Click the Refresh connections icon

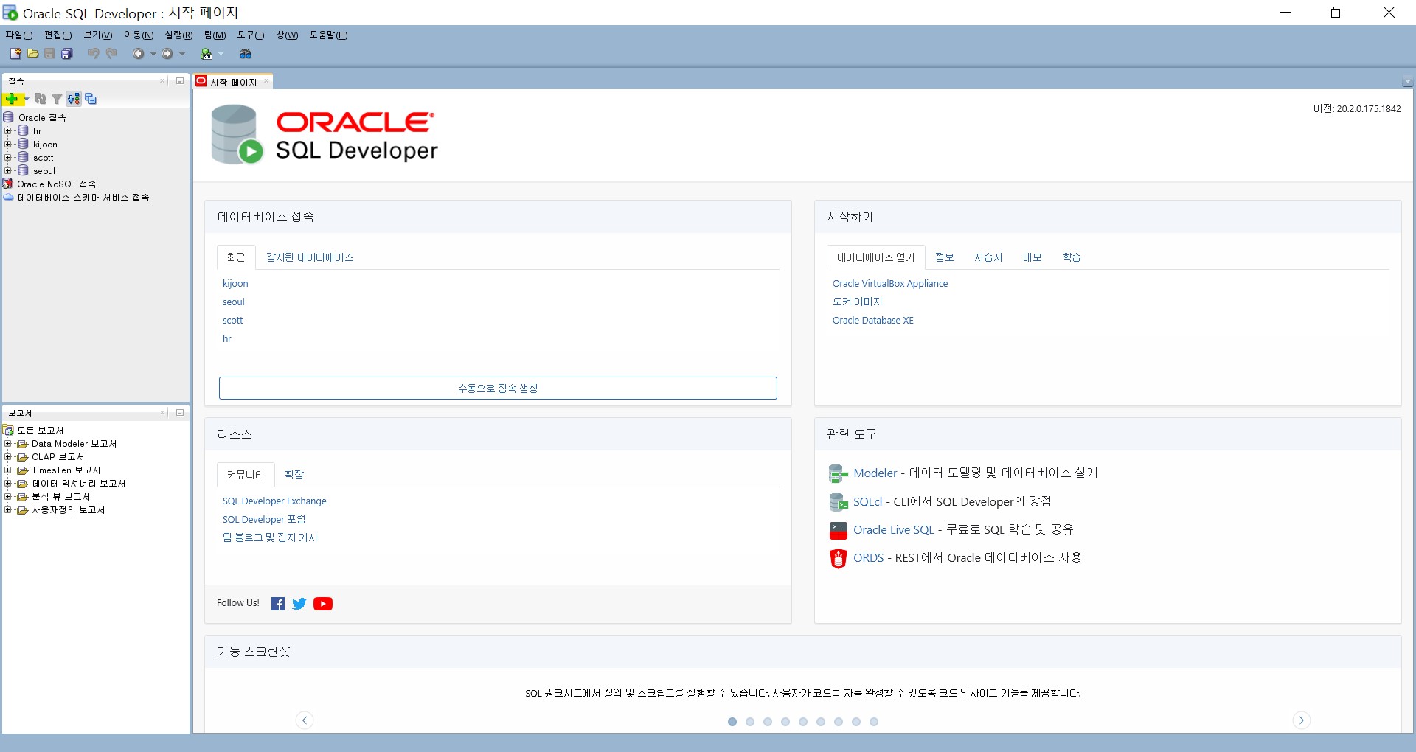[41, 99]
